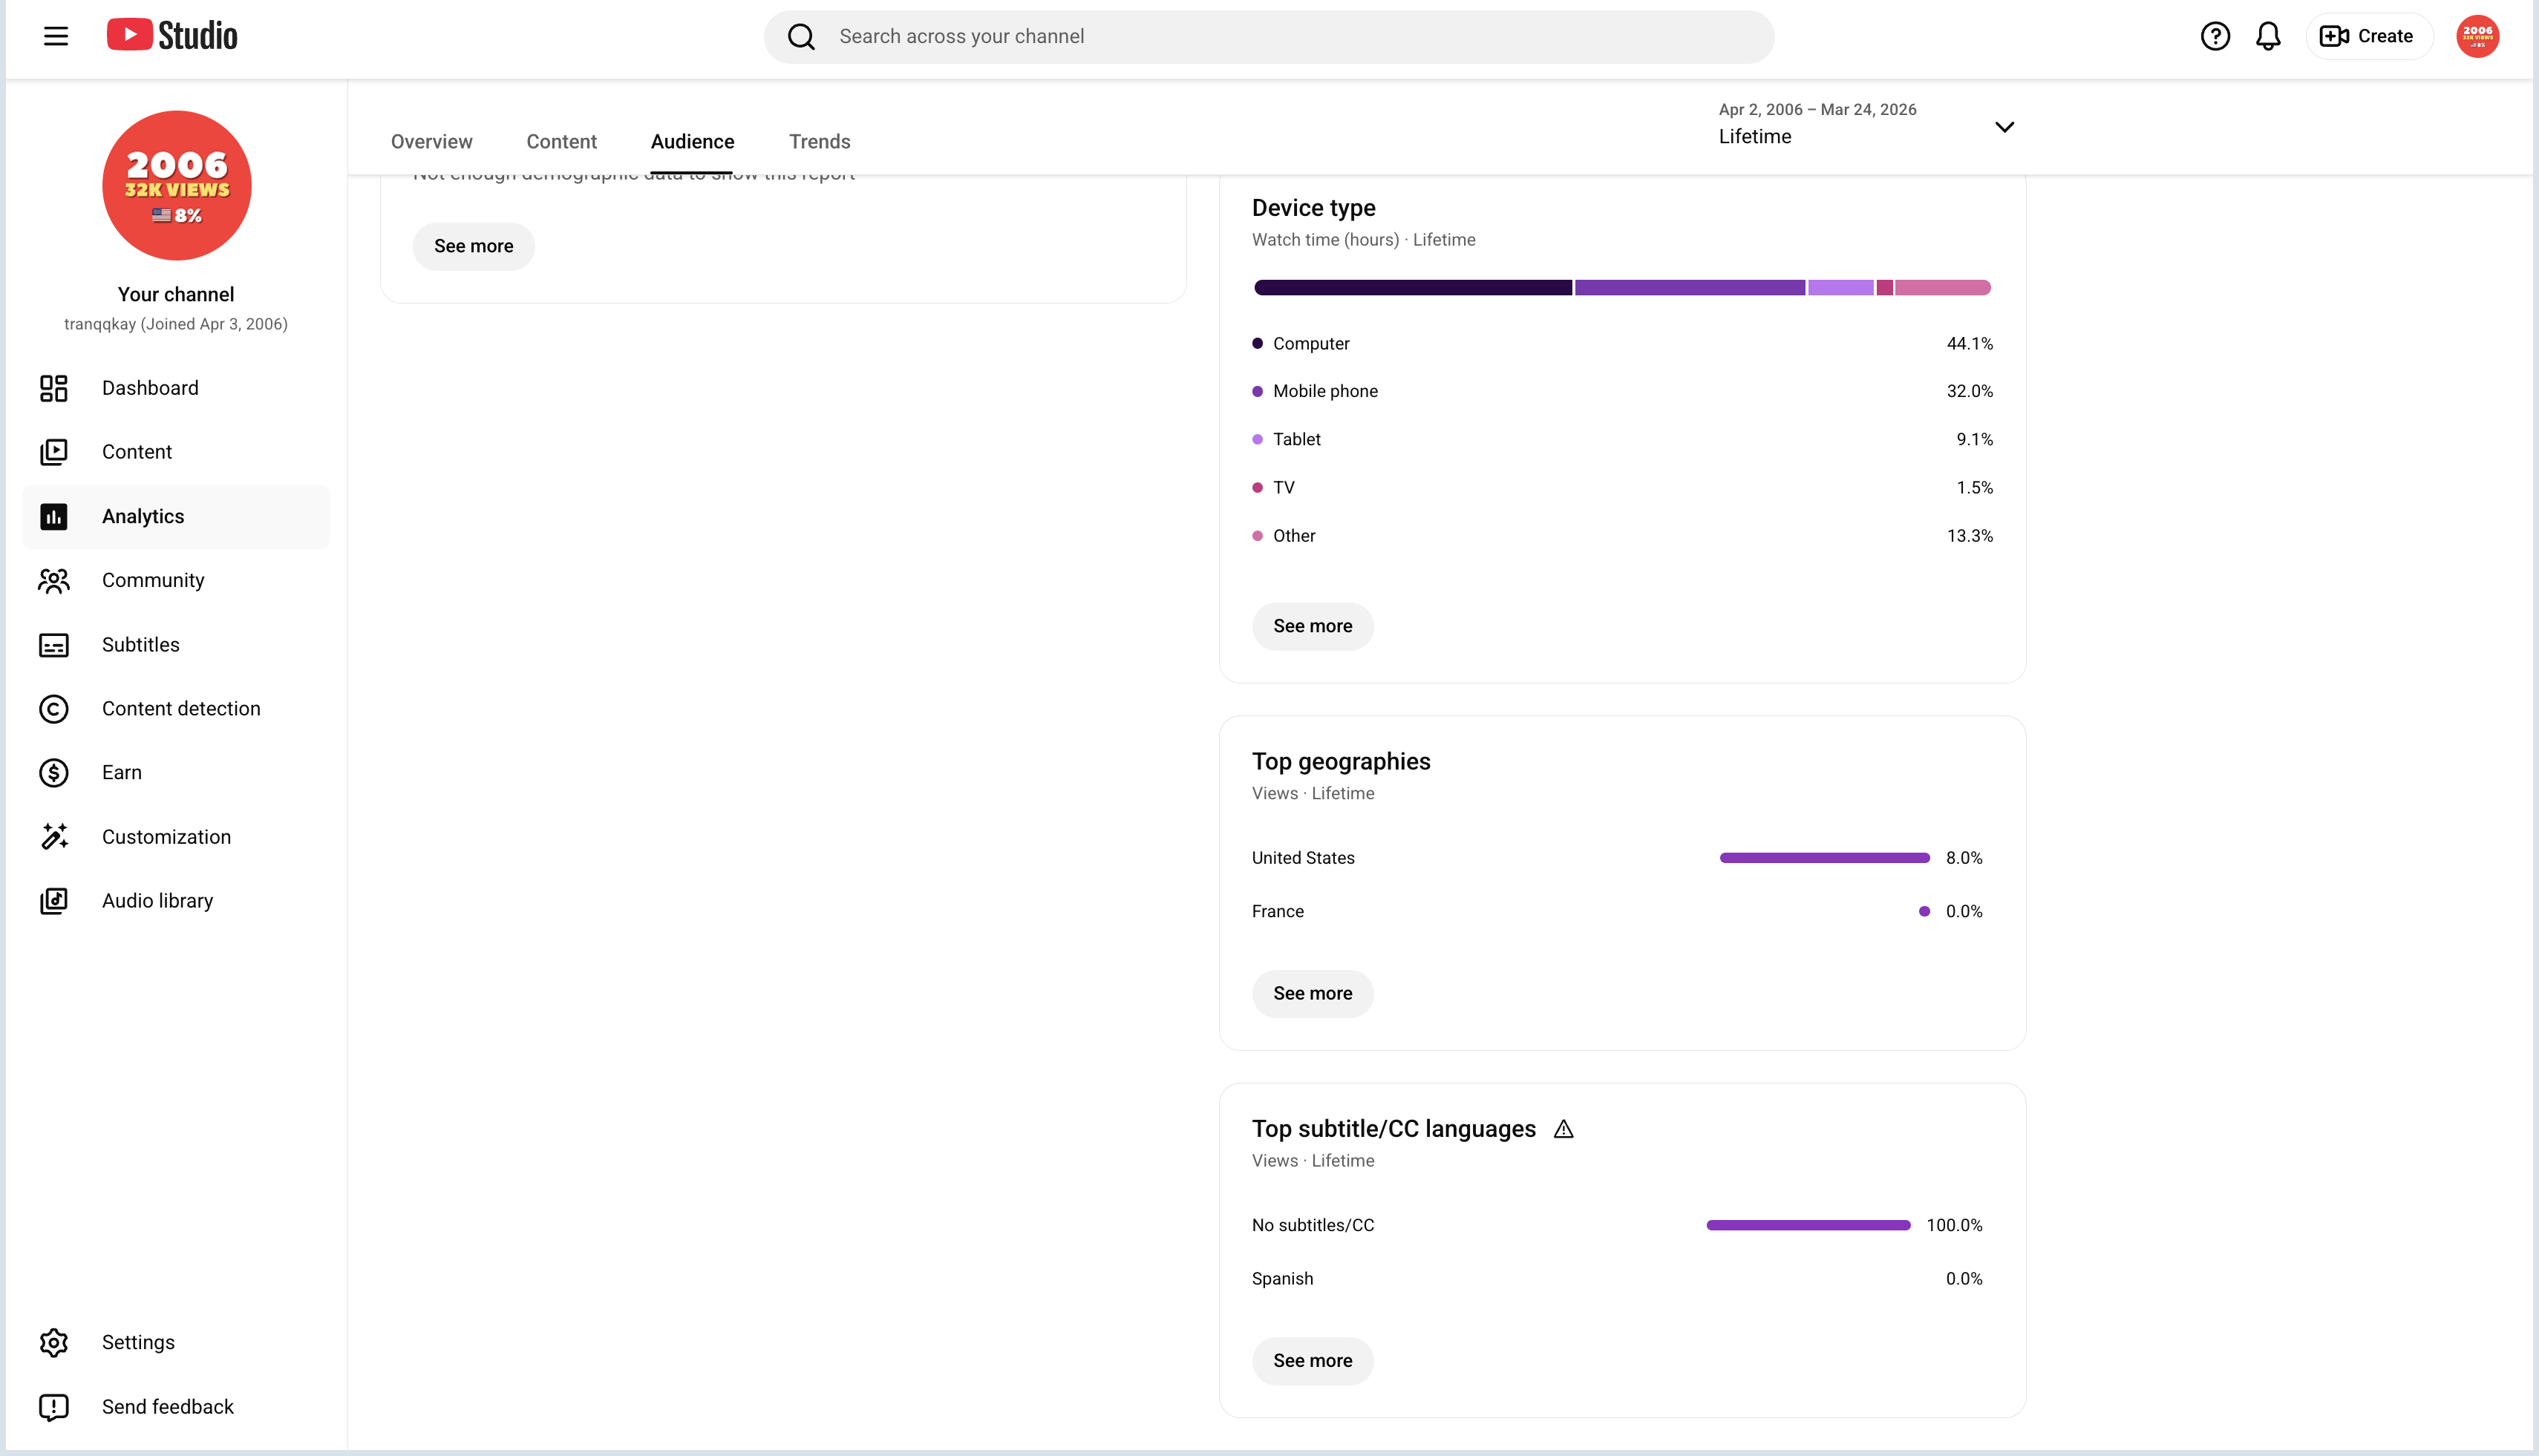Open Content detection copyright icon
This screenshot has width=2539, height=1456.
coord(54,709)
